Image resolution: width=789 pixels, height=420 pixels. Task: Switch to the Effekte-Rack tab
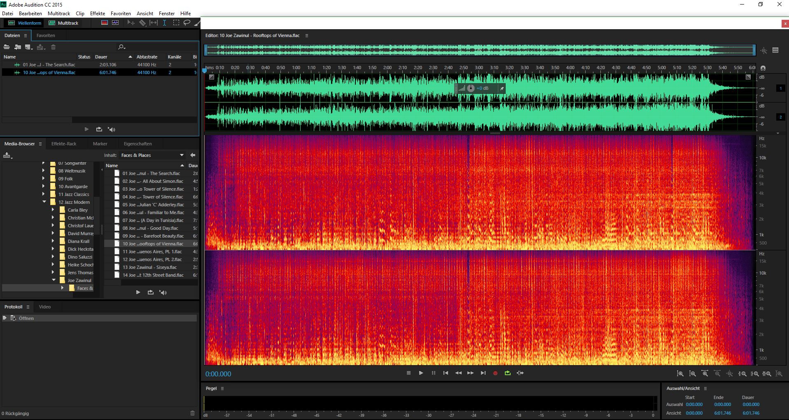click(64, 144)
